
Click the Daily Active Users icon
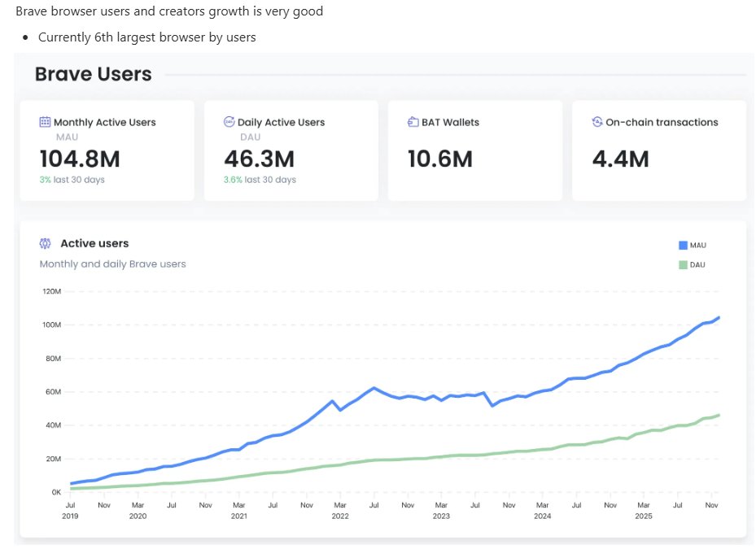tap(229, 122)
